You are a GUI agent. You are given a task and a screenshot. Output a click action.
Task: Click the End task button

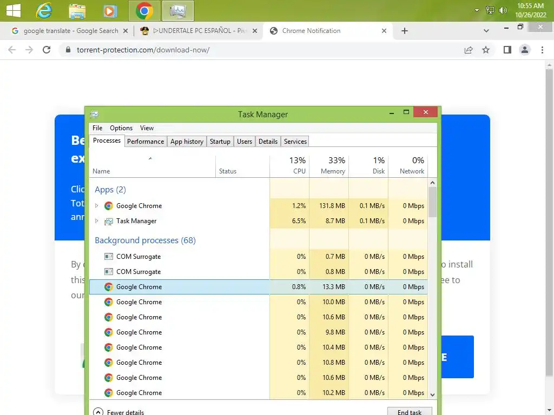[410, 412]
